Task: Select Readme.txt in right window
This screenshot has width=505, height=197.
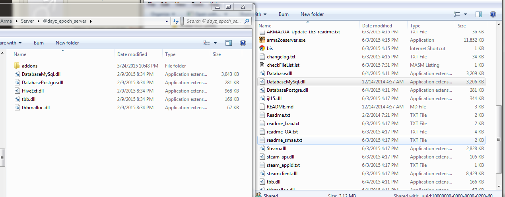Action: [x=371, y=115]
